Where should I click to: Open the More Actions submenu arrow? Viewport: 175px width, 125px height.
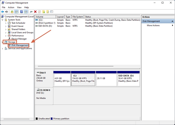tap(172, 25)
